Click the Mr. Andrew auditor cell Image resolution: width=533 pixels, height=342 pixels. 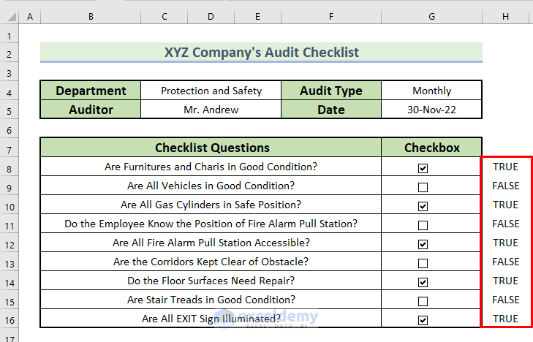pos(211,110)
